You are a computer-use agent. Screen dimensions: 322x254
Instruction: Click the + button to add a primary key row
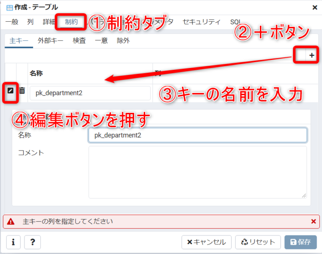(312, 55)
